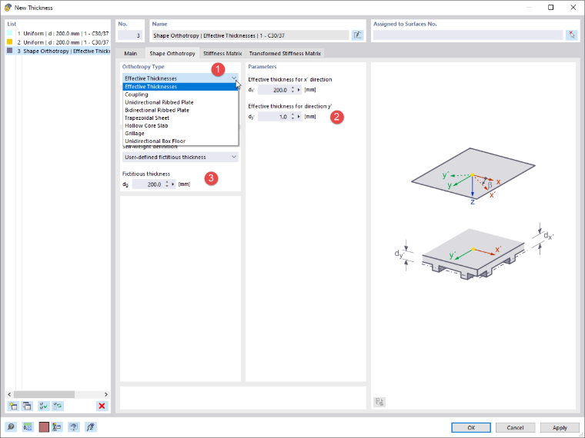
Task: Open arrow menu next to x' thickness field
Action: [299, 90]
